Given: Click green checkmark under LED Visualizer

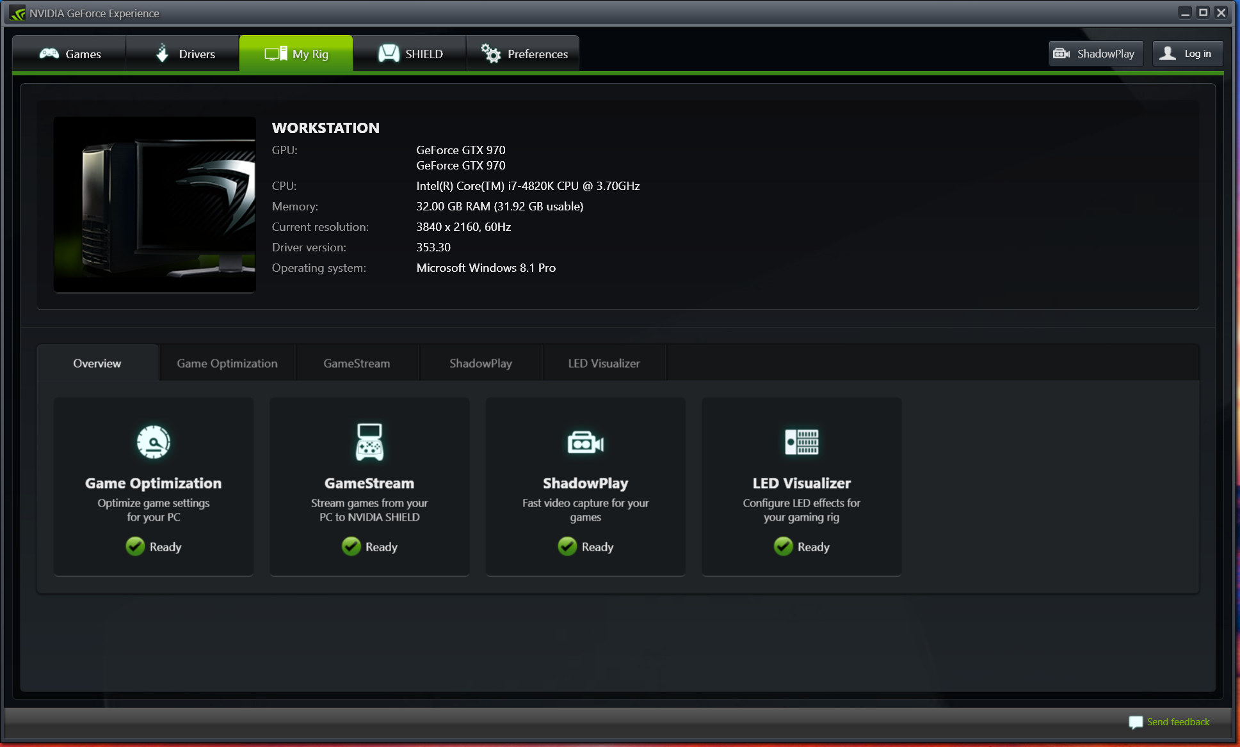Looking at the screenshot, I should [783, 546].
